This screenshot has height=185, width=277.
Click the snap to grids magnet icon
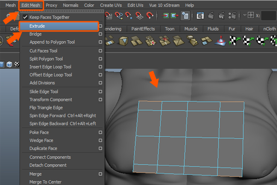click(109, 15)
